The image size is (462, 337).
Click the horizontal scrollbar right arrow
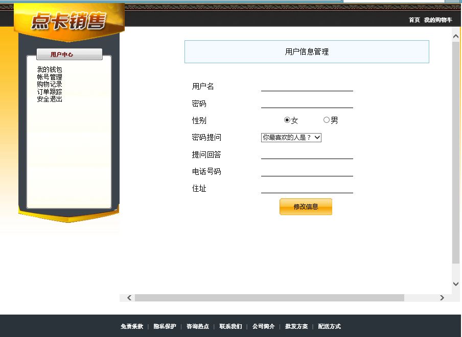point(442,298)
